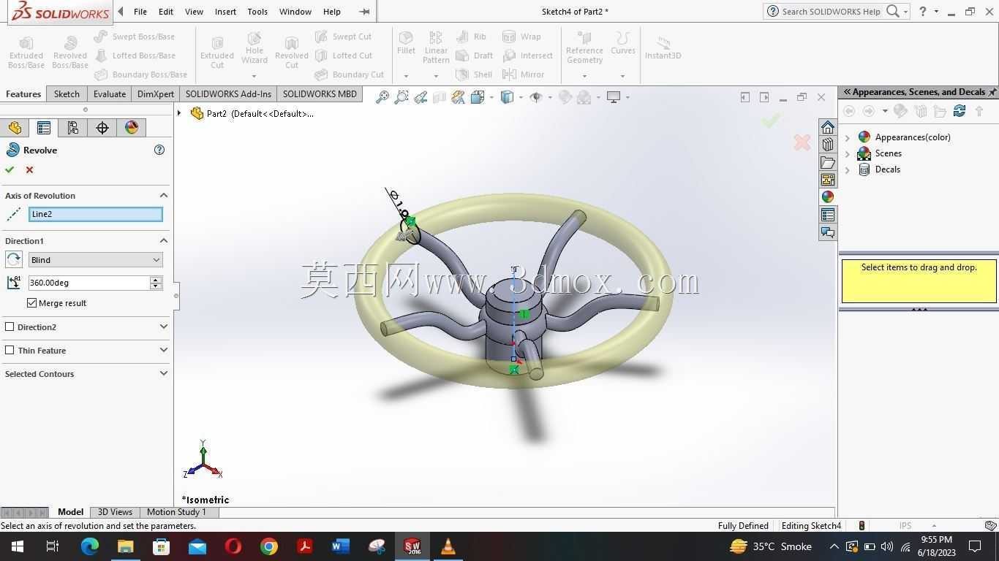
Task: Open Custom Properties task pane icon
Action: 828,215
